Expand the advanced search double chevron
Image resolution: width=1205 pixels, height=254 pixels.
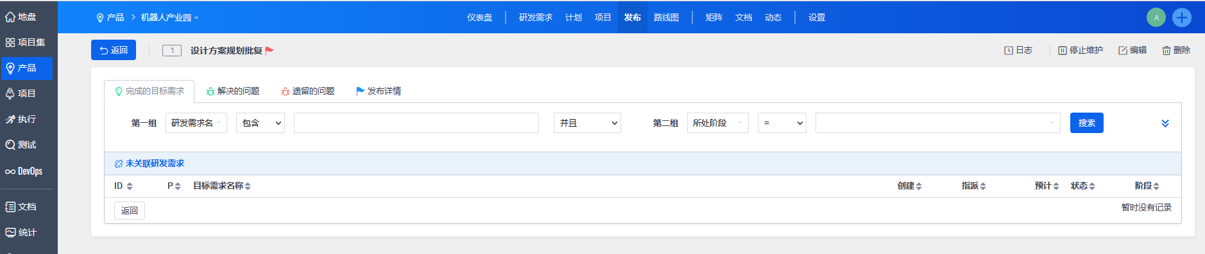point(1165,123)
